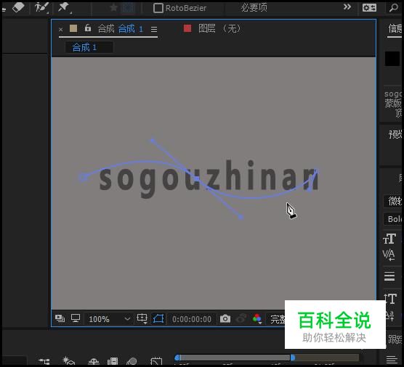Expand the hidden workspaces chevron
This screenshot has height=367, width=404.
click(347, 7)
